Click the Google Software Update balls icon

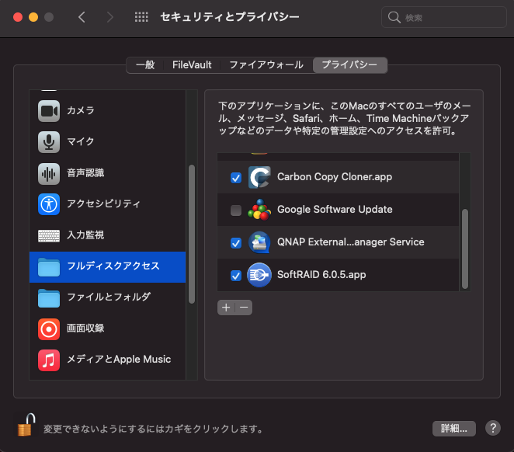pos(259,210)
